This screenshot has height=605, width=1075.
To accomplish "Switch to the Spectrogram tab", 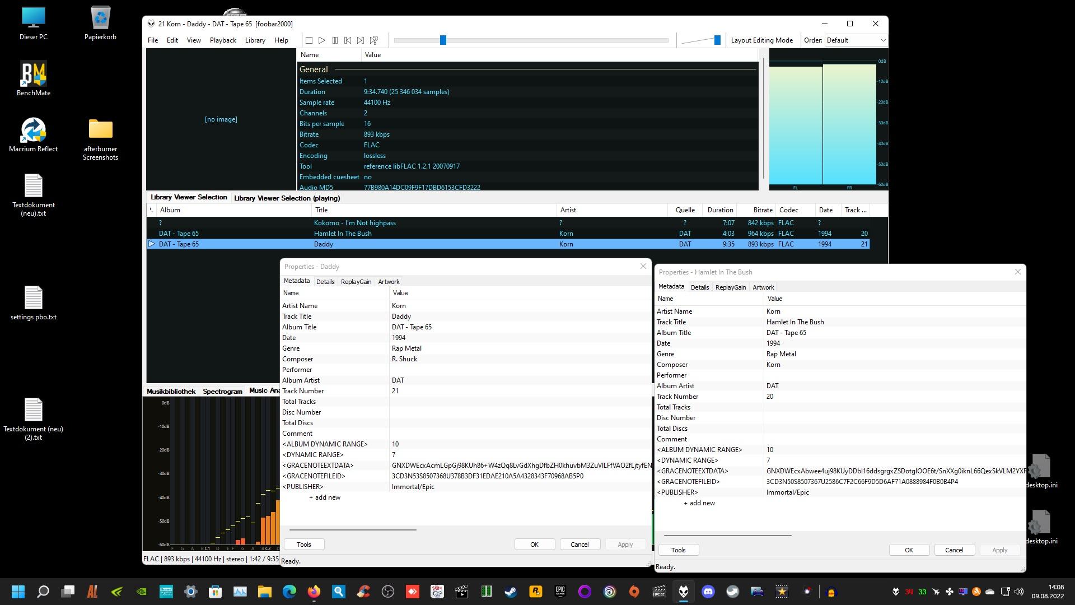I will [x=222, y=392].
